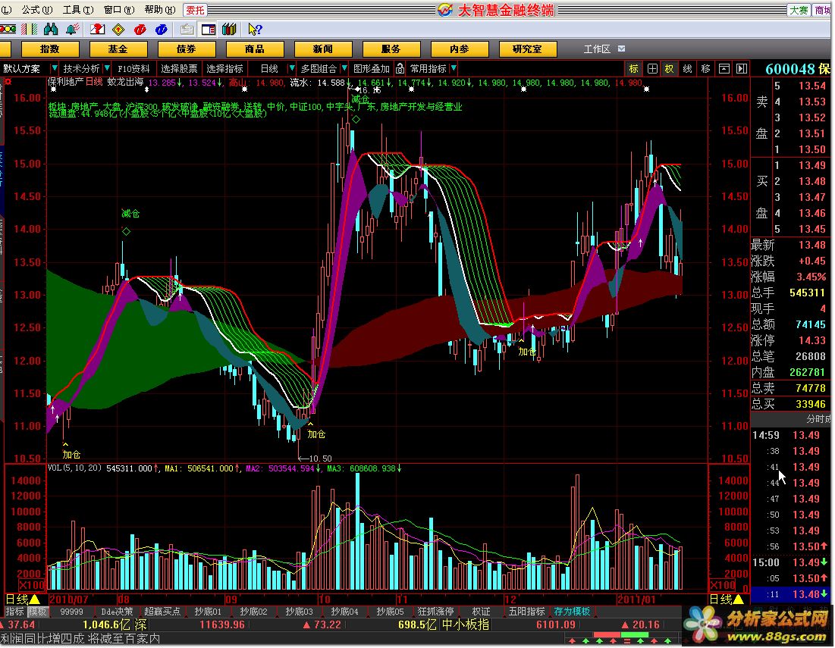Expand the 多图组合 dropdown arrow

344,68
